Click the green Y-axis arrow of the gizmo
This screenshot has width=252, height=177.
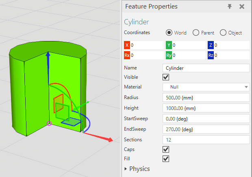86,103
